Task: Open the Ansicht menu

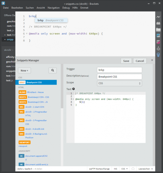Action: (41, 8)
